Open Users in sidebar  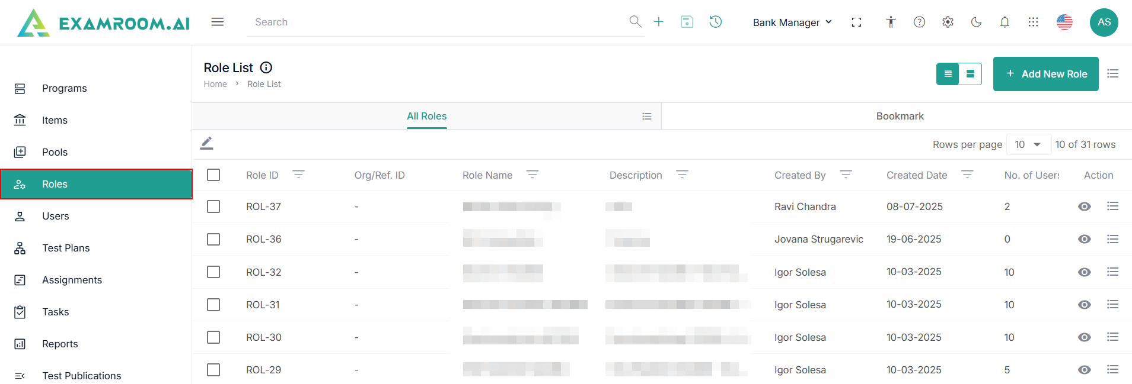(96, 216)
